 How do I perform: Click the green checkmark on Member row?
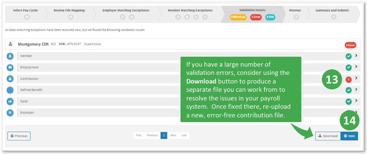[348, 56]
